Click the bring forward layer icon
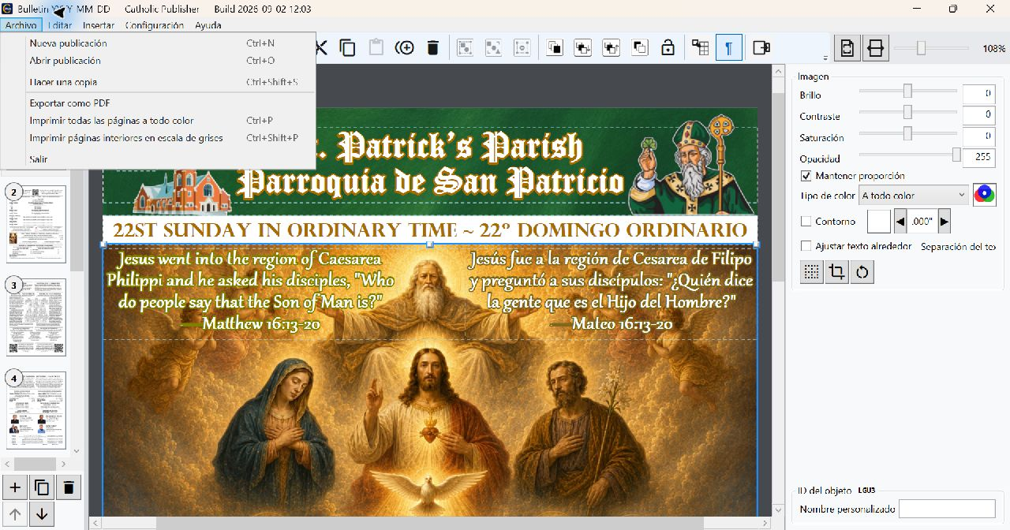Screen dimensions: 1010x530 point(583,48)
